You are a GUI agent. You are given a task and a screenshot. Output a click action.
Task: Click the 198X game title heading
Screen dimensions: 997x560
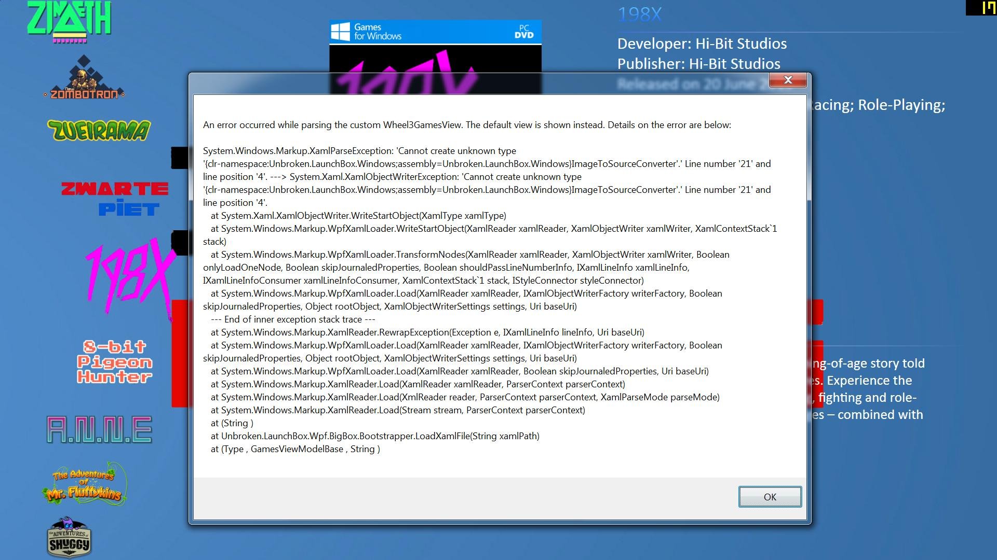pyautogui.click(x=639, y=14)
